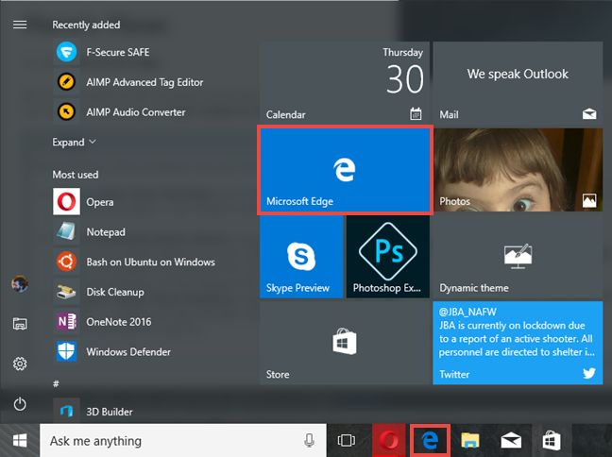The width and height of the screenshot is (612, 457).
Task: Open the user account avatar
Action: (20, 283)
